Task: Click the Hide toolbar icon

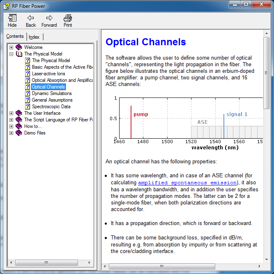Action: (12, 18)
